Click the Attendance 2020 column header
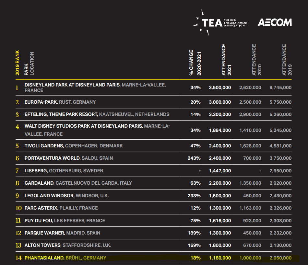Viewport: 308px width, 265px height. coord(256,60)
